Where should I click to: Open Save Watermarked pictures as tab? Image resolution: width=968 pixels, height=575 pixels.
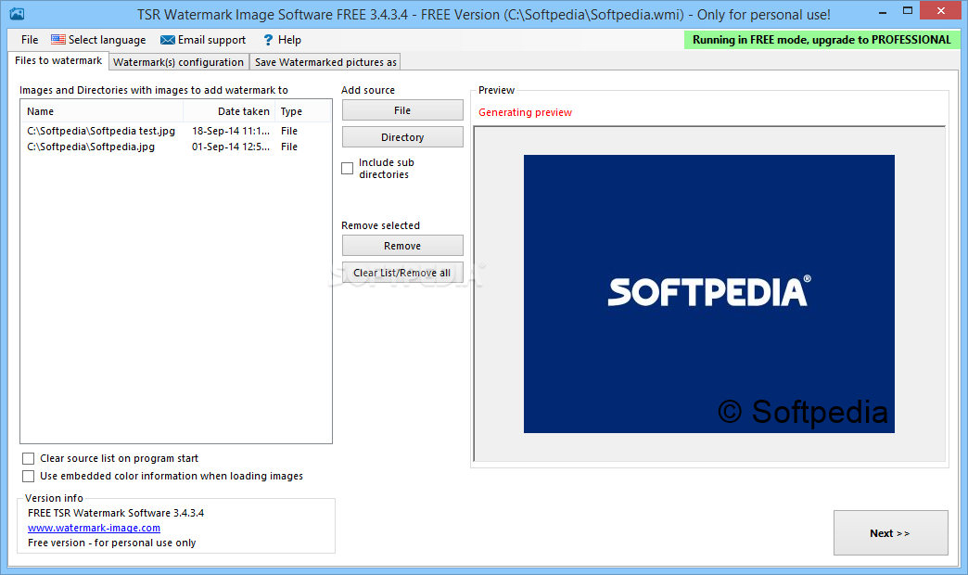click(325, 62)
